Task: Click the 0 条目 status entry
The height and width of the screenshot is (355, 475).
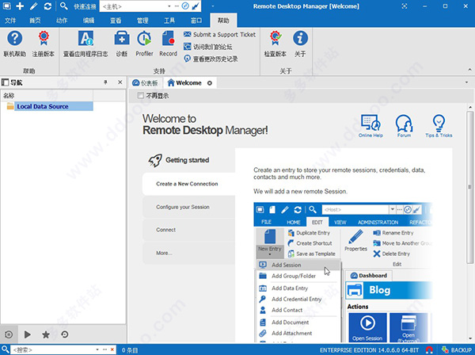Action: 130,350
